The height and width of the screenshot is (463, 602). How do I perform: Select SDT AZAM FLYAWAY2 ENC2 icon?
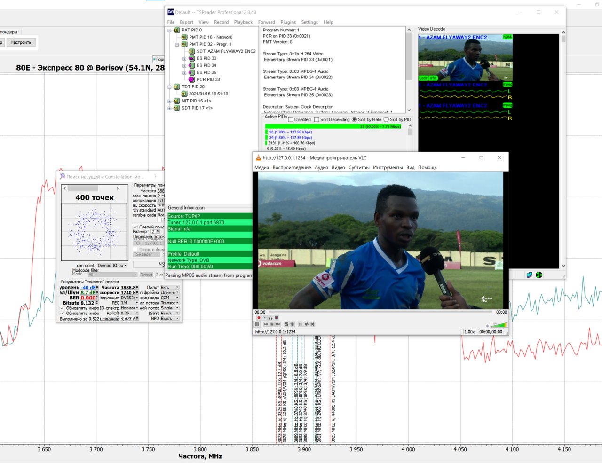point(191,51)
